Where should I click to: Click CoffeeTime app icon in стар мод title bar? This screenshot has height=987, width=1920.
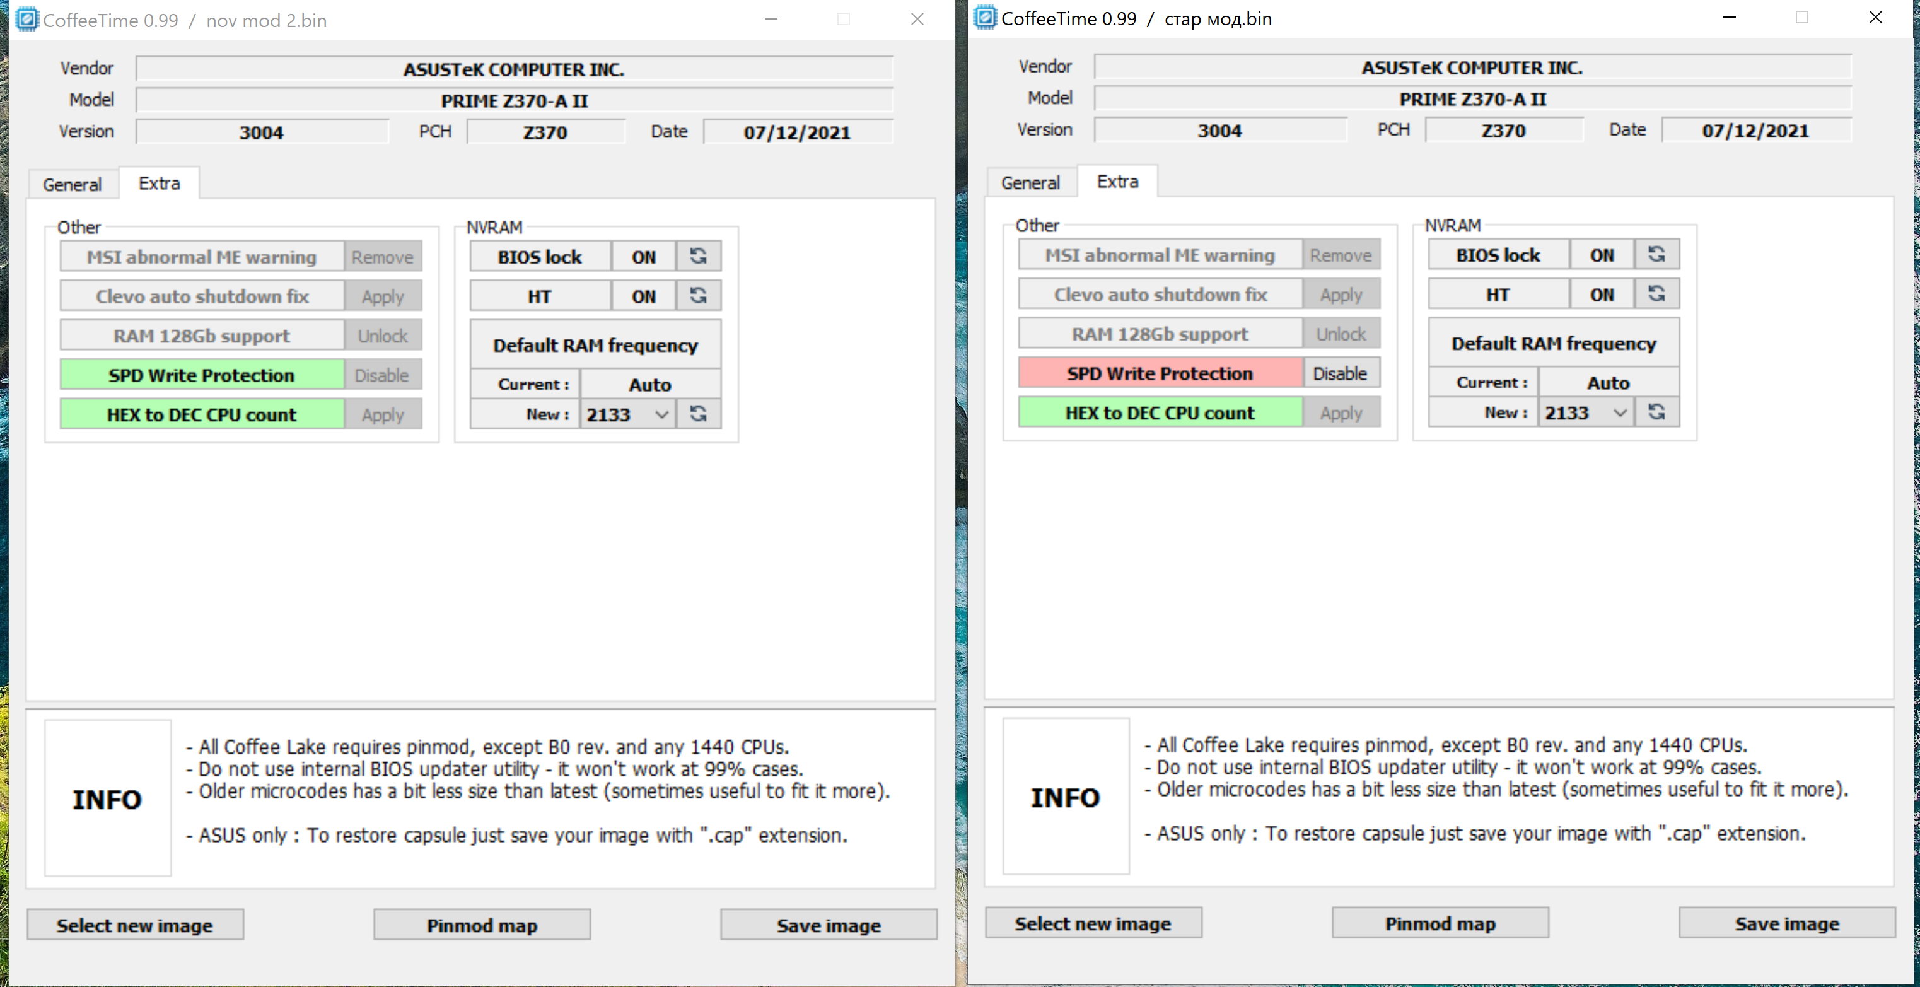tap(986, 18)
